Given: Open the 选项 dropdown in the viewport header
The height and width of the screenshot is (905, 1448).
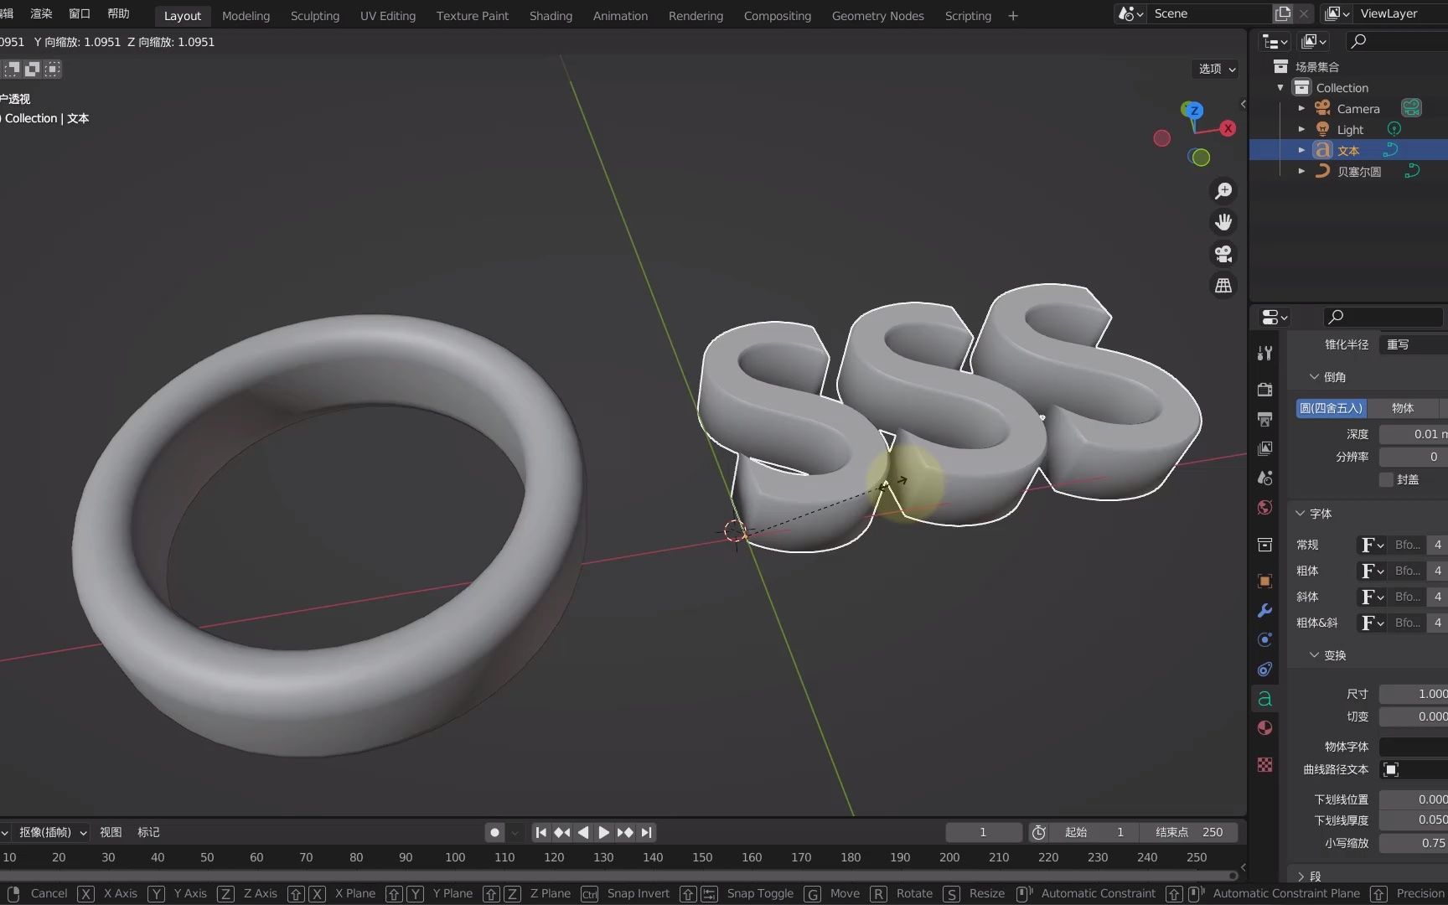Looking at the screenshot, I should (x=1214, y=70).
